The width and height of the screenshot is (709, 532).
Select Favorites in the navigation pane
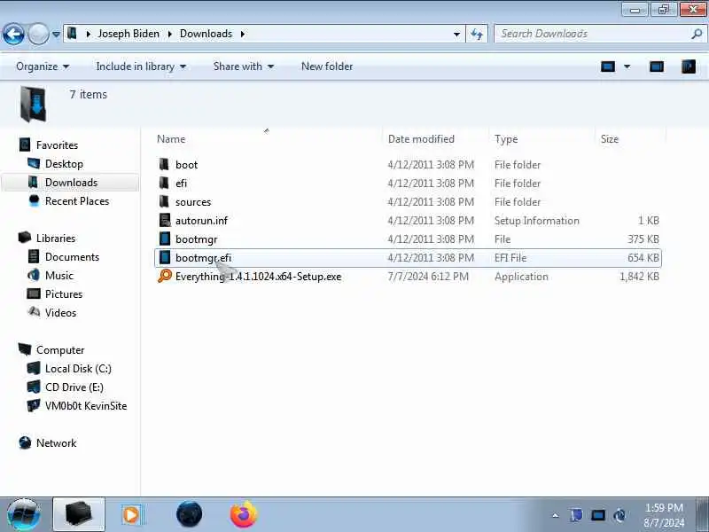point(57,145)
